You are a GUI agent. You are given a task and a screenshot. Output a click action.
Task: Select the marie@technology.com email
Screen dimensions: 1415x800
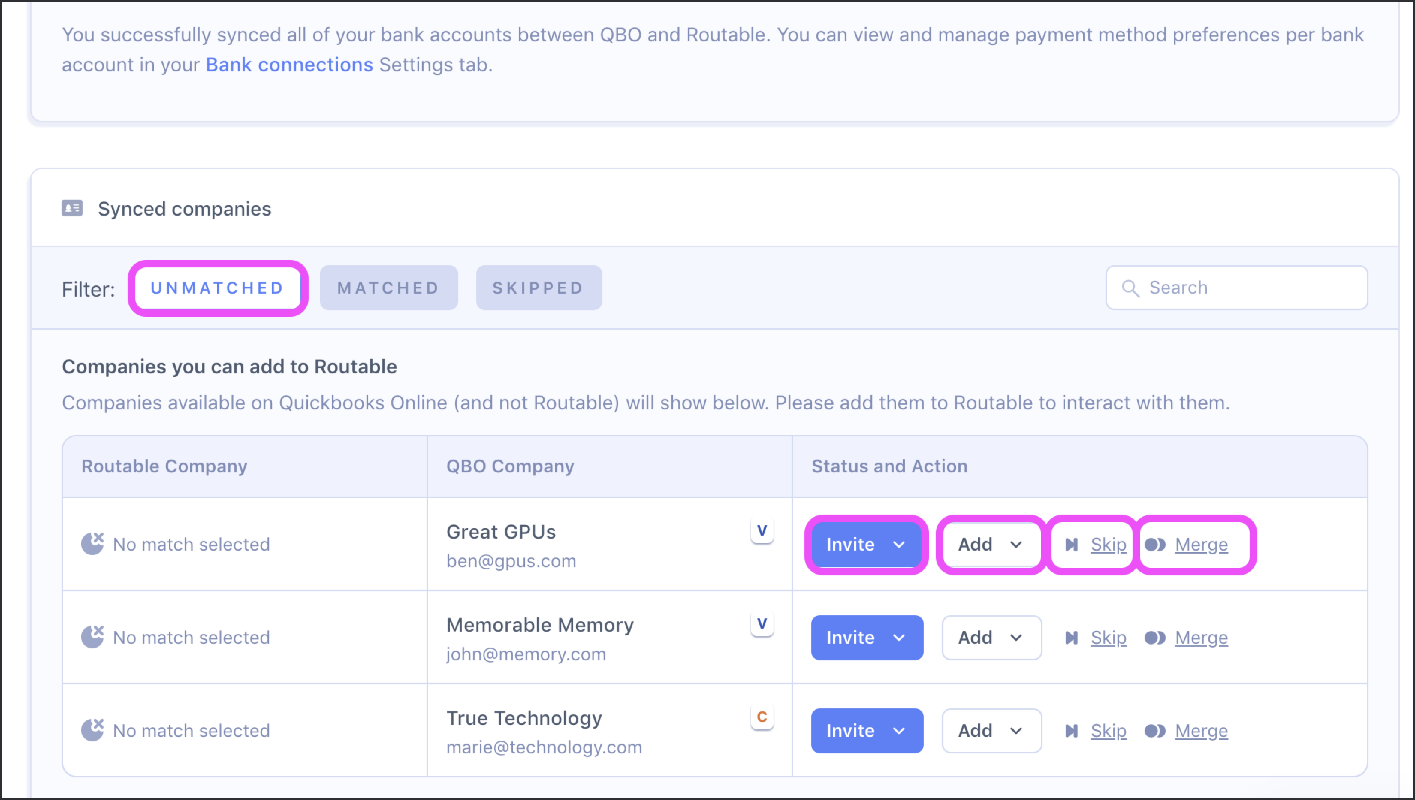coord(545,747)
